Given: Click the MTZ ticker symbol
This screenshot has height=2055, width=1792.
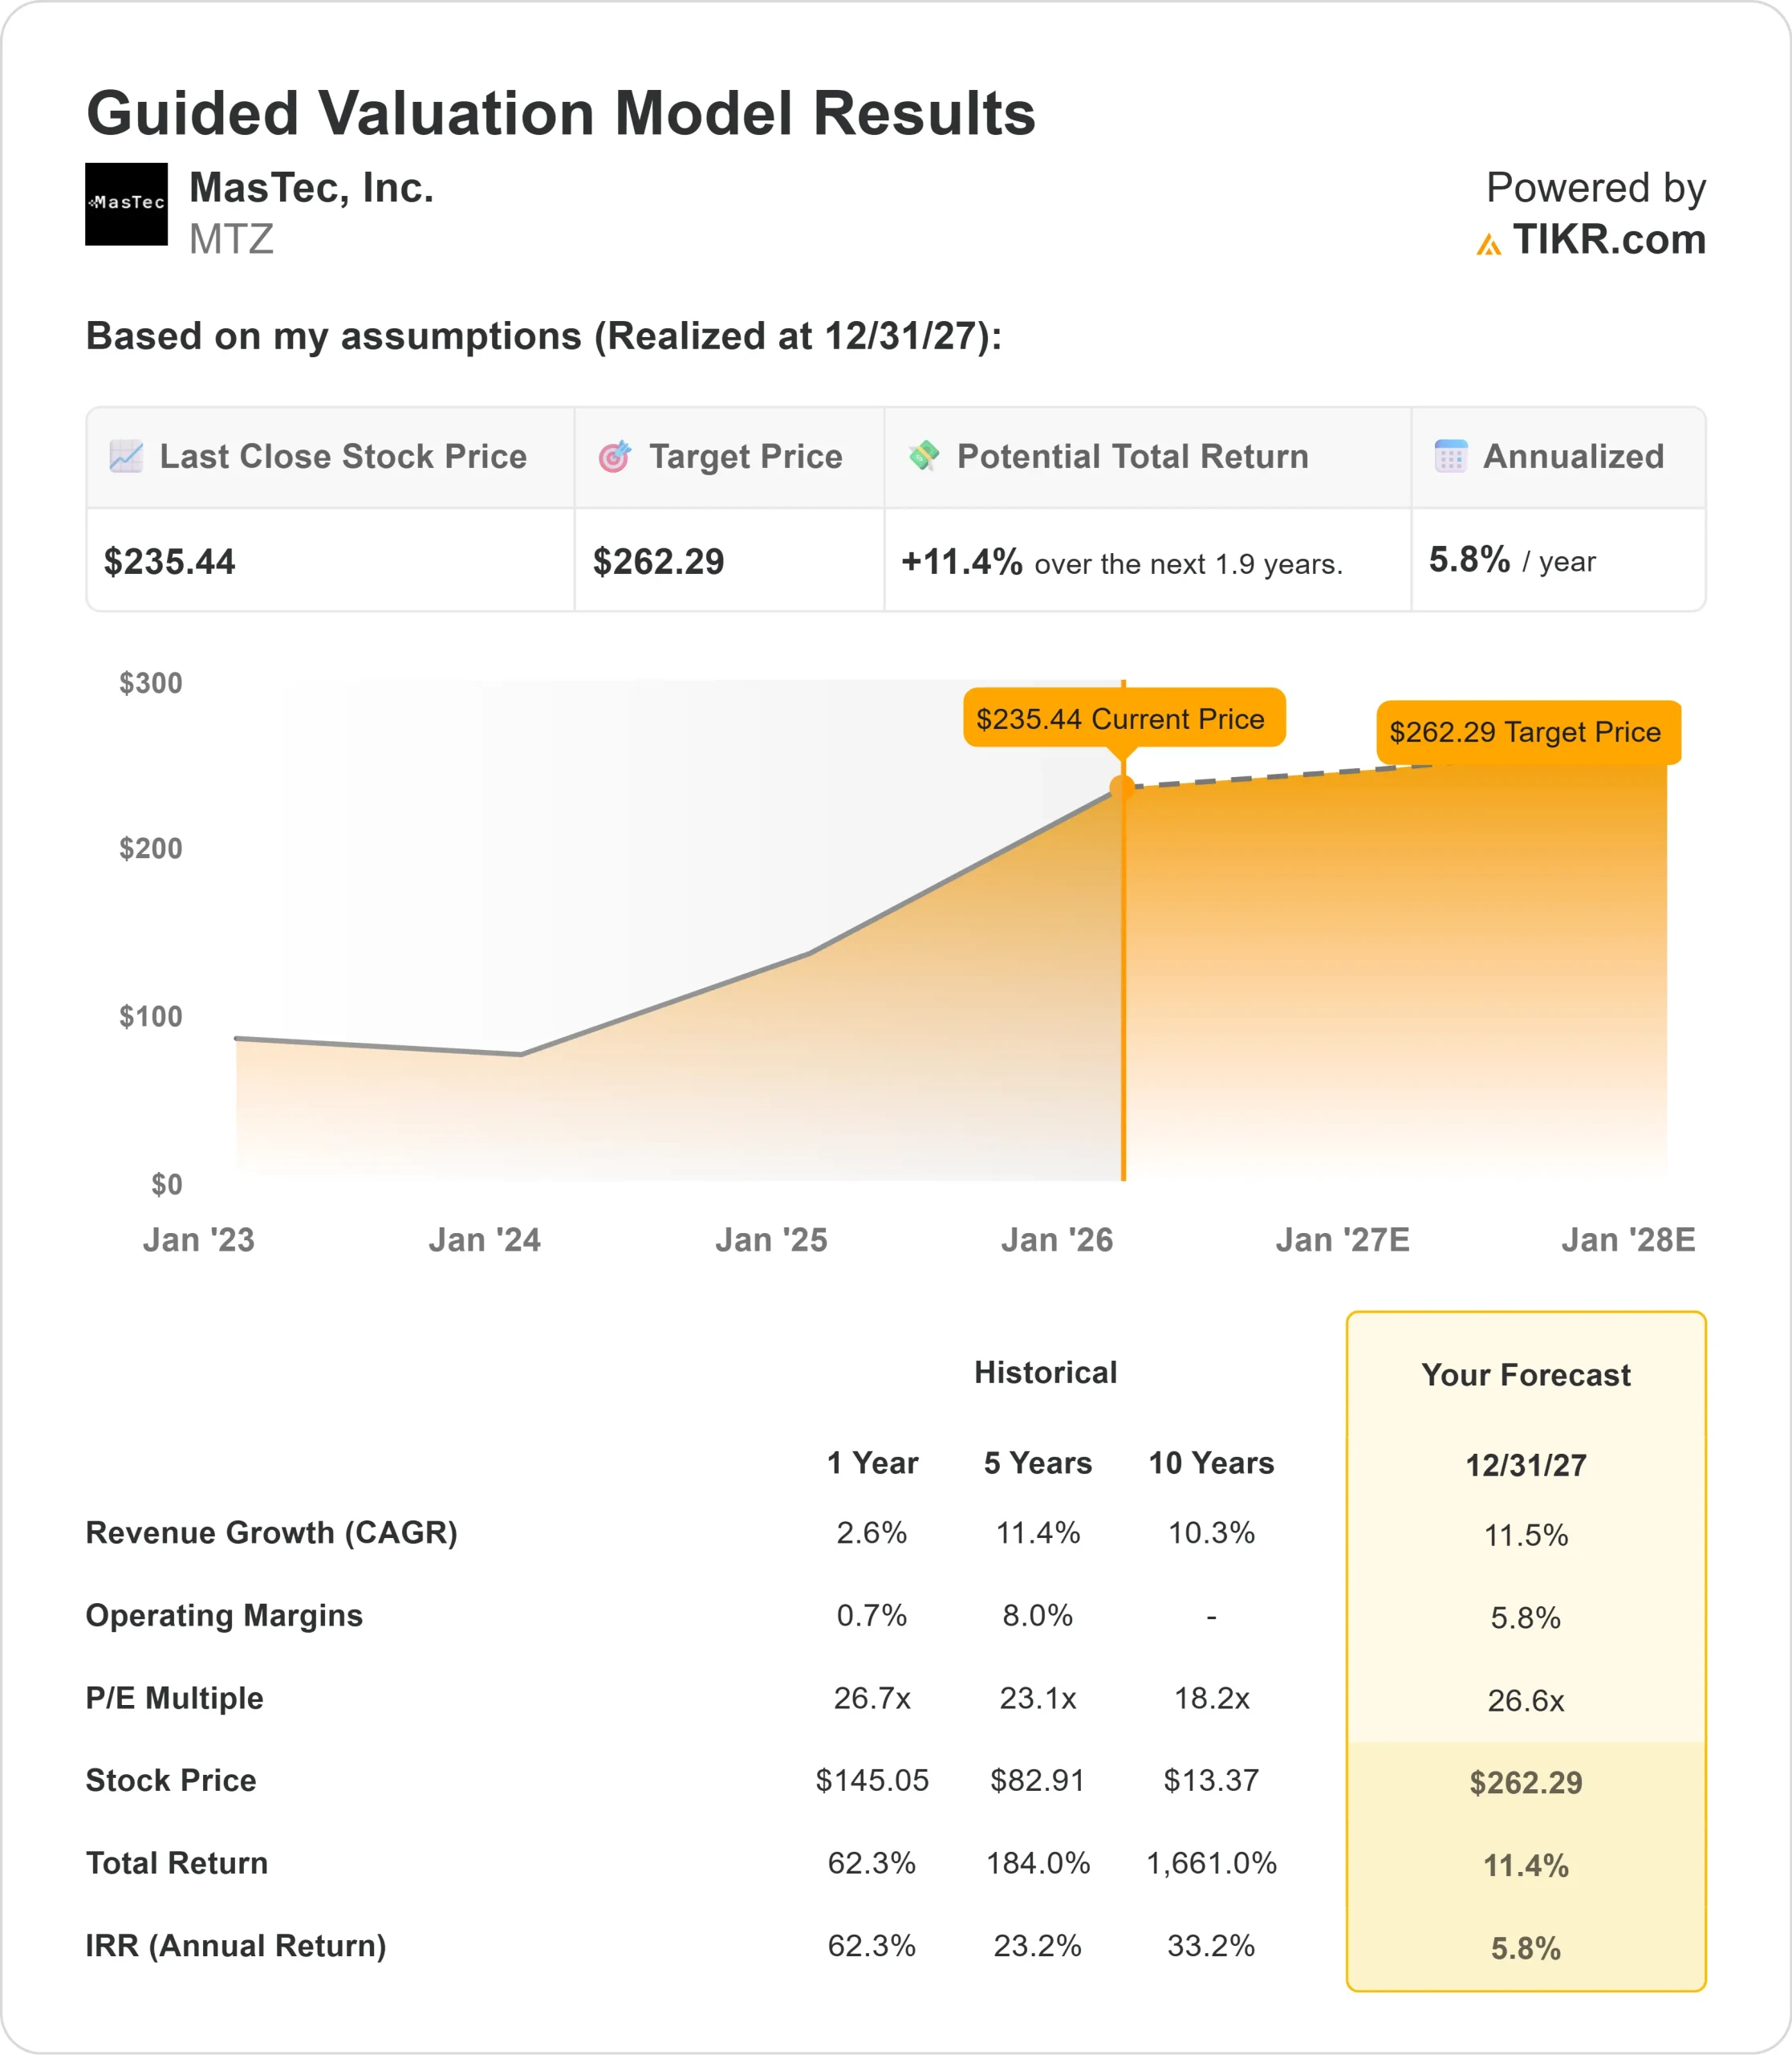Looking at the screenshot, I should click(231, 240).
